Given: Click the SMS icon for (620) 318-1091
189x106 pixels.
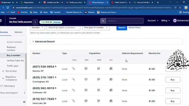Looking at the screenshot, I should coord(86,79).
